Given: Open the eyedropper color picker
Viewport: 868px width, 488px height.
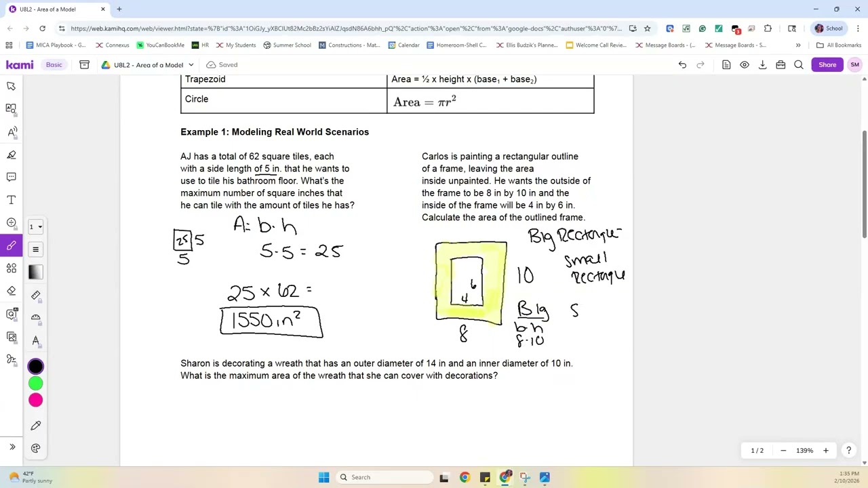Looking at the screenshot, I should pyautogui.click(x=35, y=426).
